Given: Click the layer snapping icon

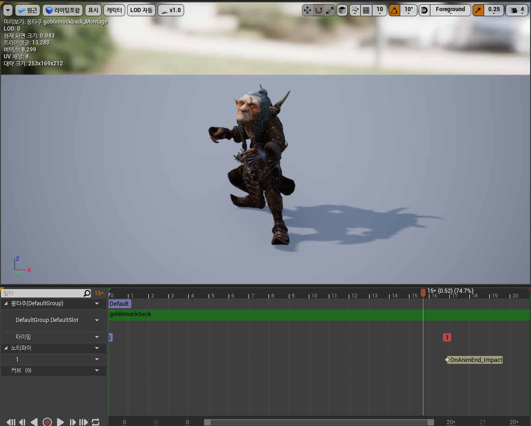Looking at the screenshot, I should [x=424, y=10].
